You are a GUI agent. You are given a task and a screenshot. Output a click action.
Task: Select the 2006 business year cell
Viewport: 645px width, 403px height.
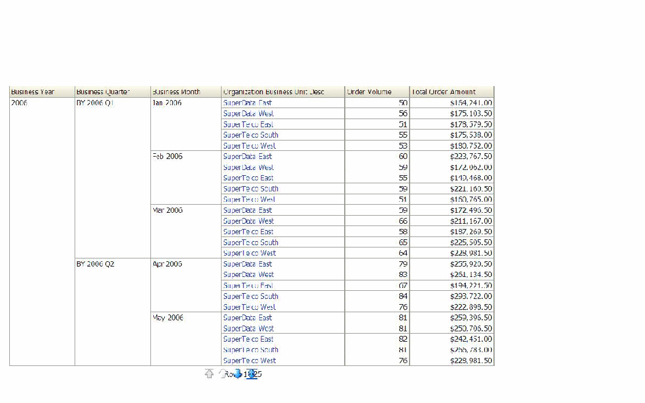click(42, 231)
